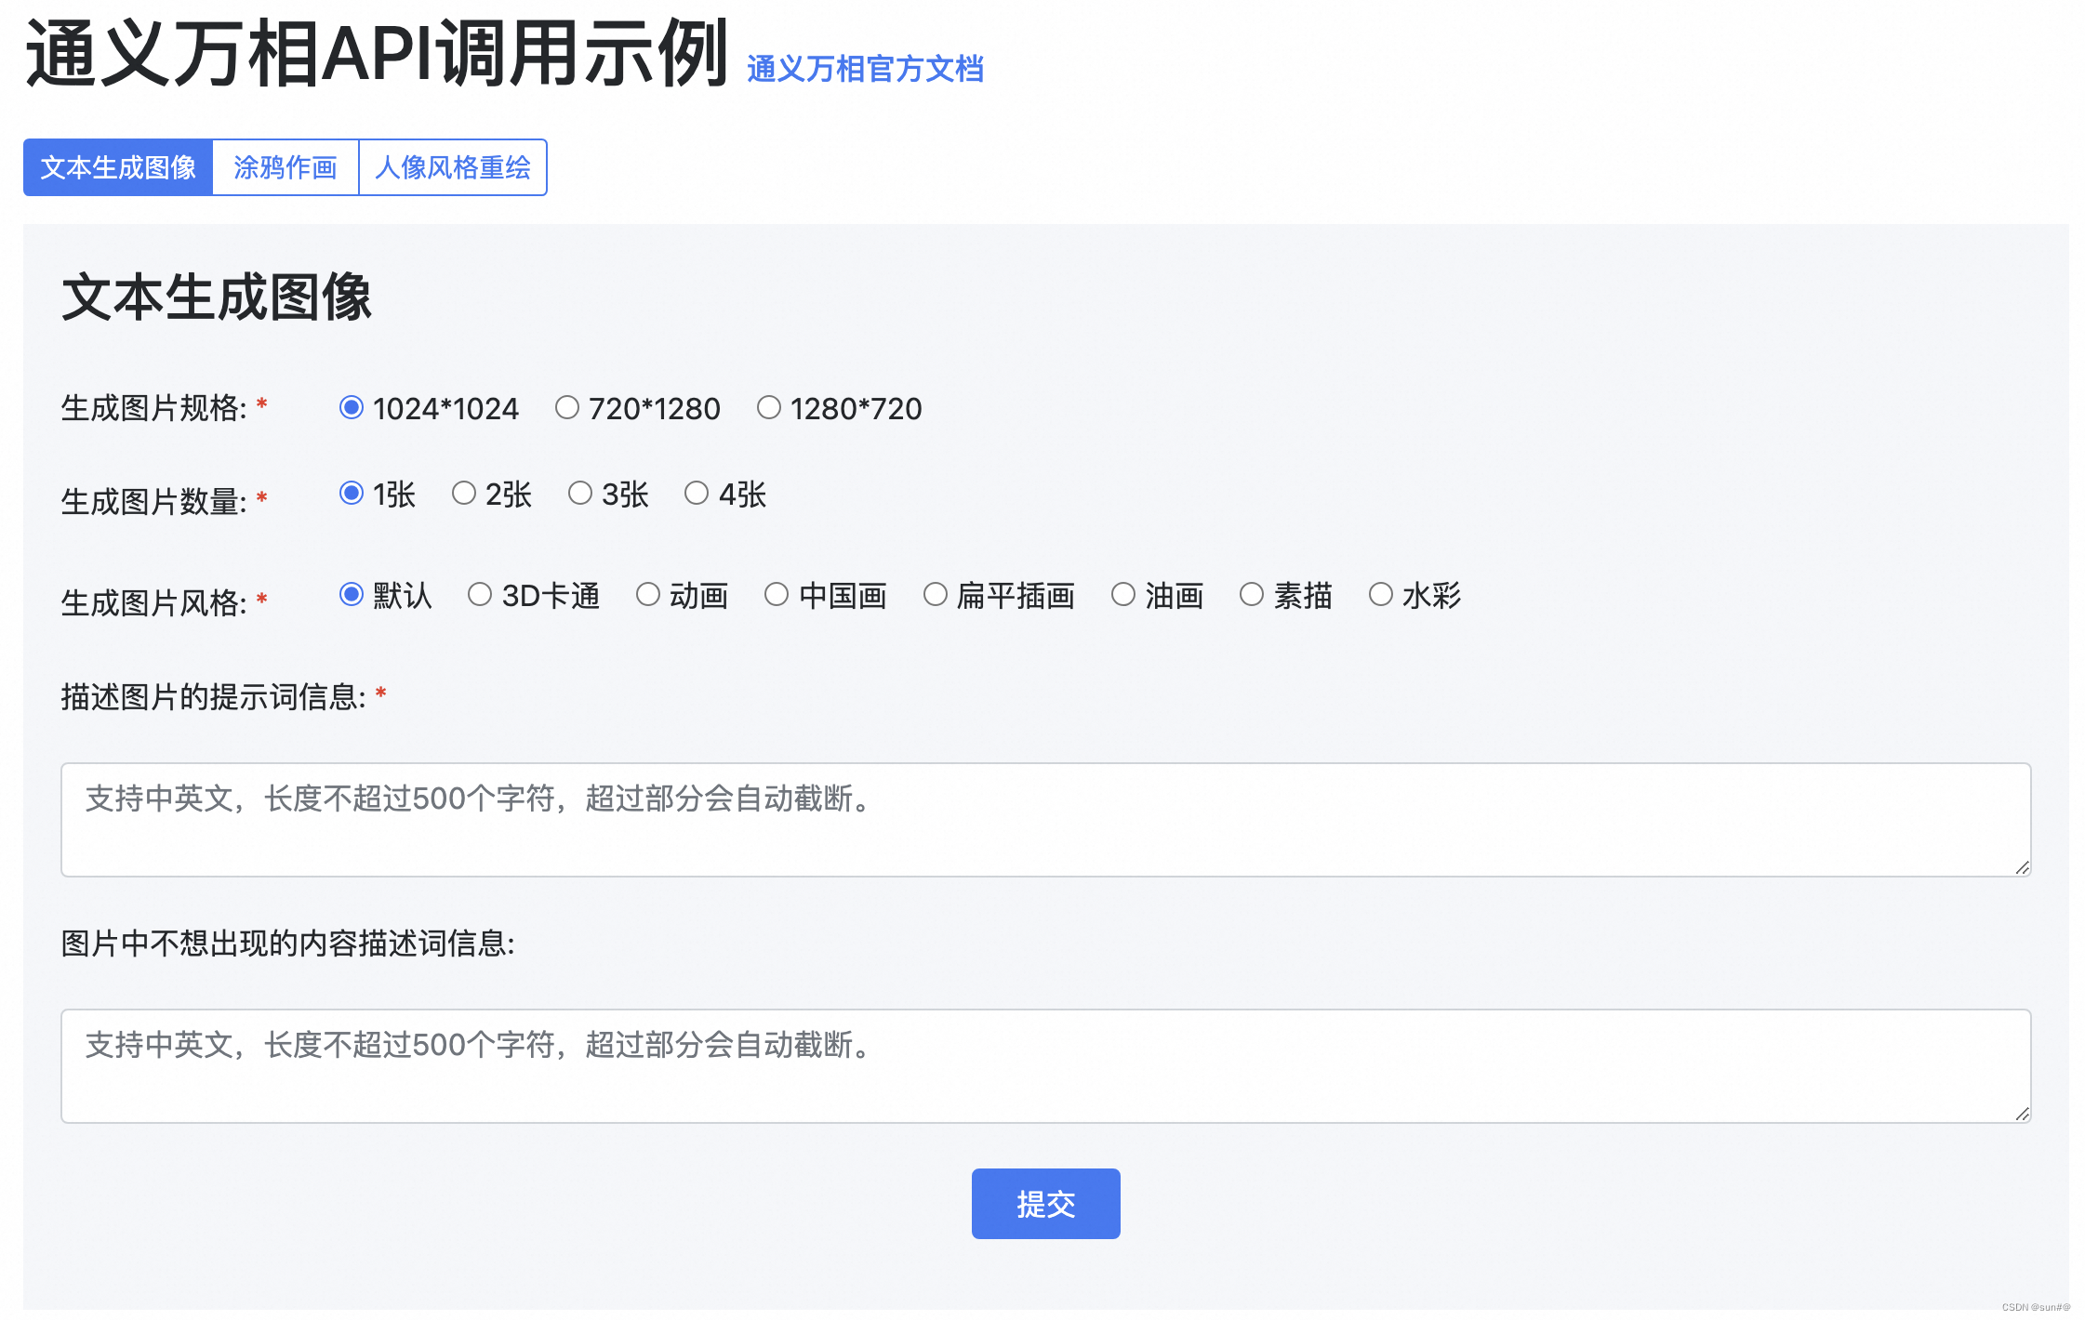Select the 1280*720 image size option

click(769, 408)
